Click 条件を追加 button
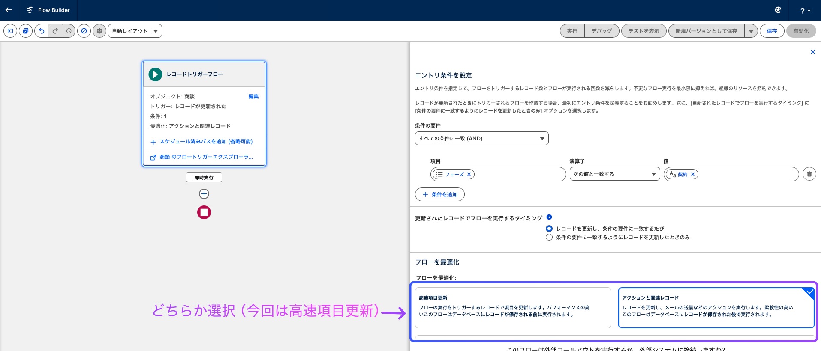Image resolution: width=821 pixels, height=351 pixels. coord(440,194)
